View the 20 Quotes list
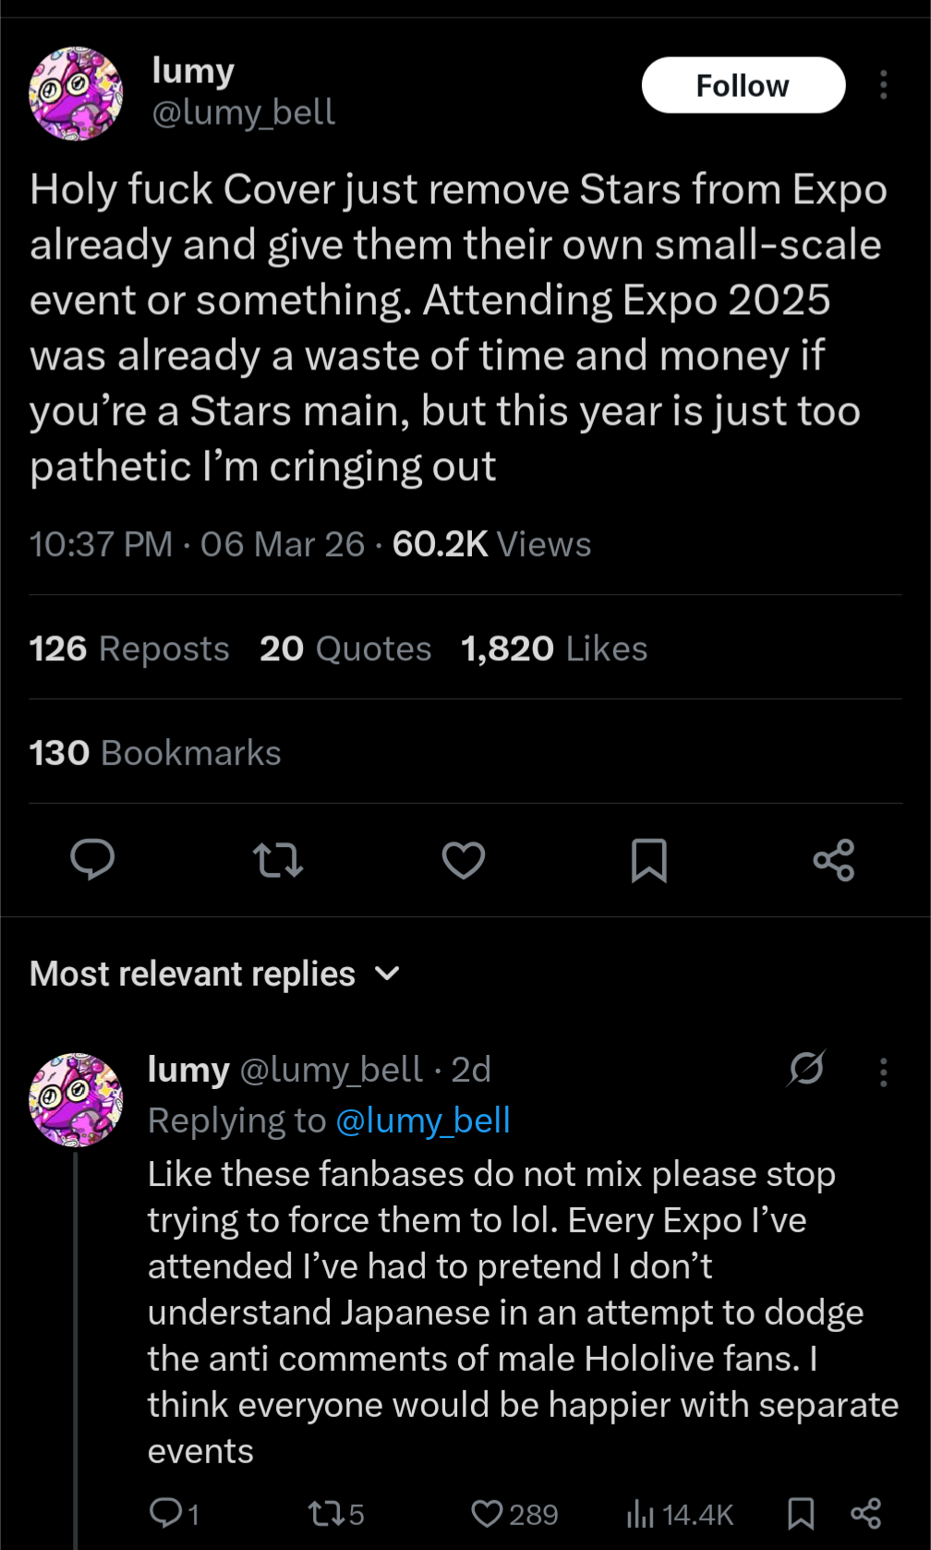Viewport: 931px width, 1550px height. click(345, 648)
